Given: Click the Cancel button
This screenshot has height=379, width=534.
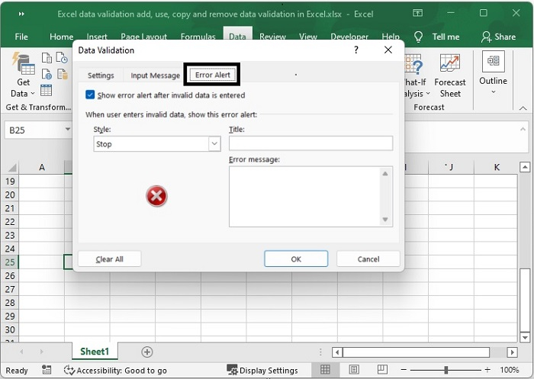Looking at the screenshot, I should click(368, 259).
